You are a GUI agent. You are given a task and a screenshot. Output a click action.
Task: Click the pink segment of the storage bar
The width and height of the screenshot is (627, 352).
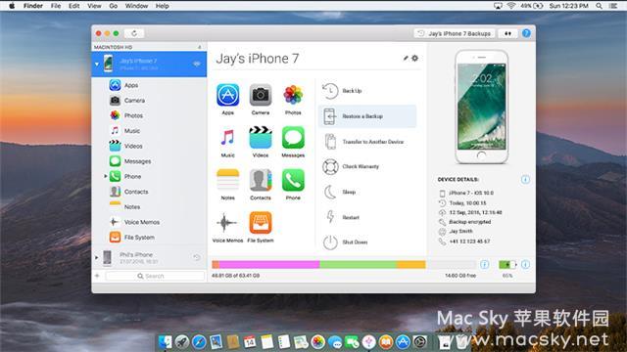[269, 264]
